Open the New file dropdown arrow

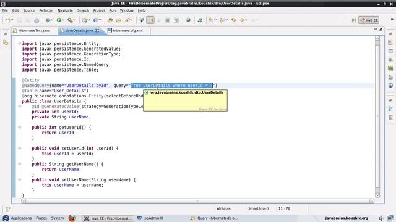pyautogui.click(x=12, y=20)
